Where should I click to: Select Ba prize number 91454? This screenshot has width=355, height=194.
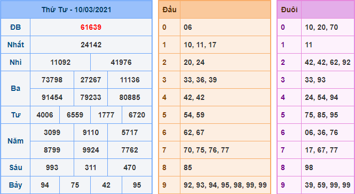click(x=52, y=98)
